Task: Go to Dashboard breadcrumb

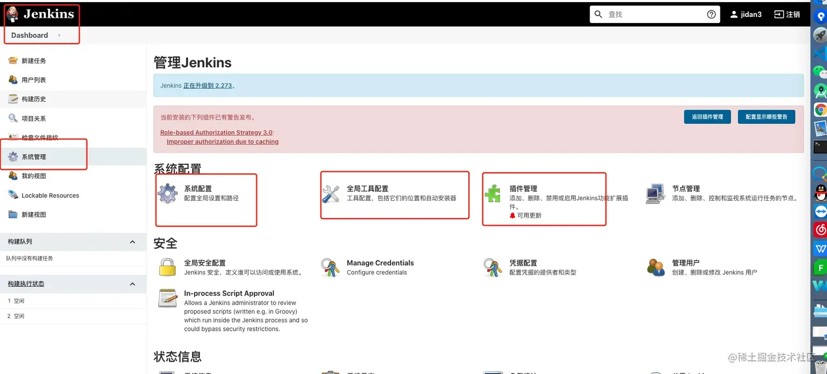Action: pyautogui.click(x=30, y=36)
